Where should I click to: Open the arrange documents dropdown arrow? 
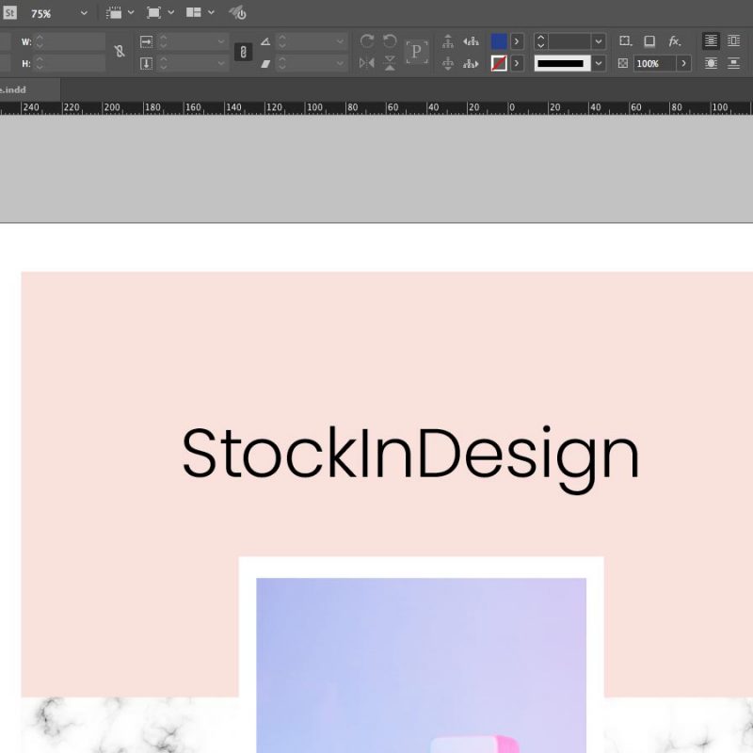[211, 13]
